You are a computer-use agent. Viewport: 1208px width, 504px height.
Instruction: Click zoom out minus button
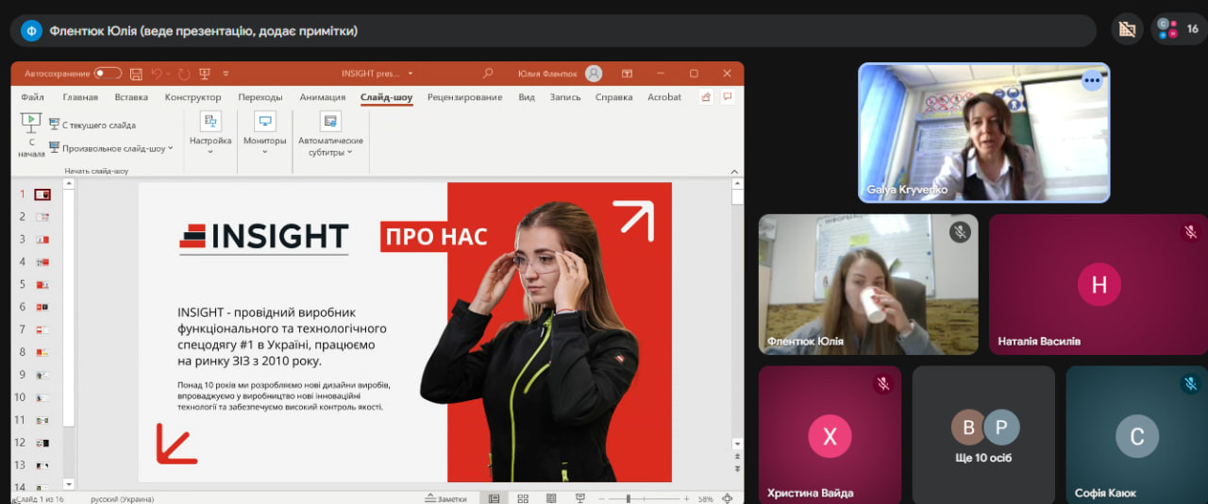pos(603,498)
